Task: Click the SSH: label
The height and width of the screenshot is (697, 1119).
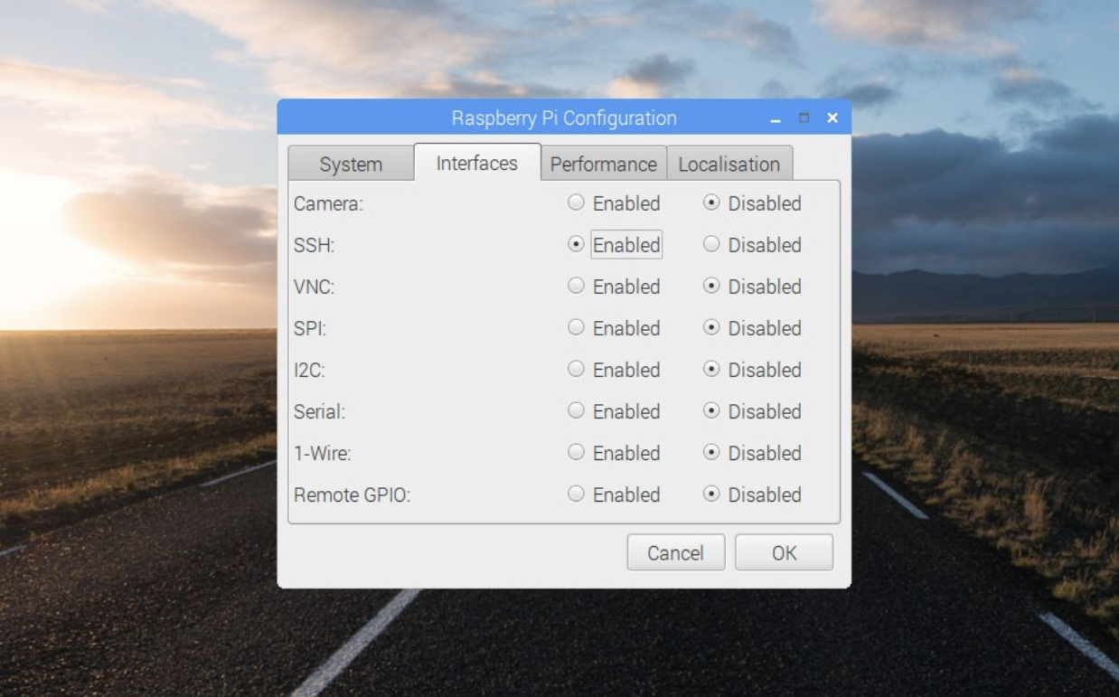Action: (x=314, y=246)
